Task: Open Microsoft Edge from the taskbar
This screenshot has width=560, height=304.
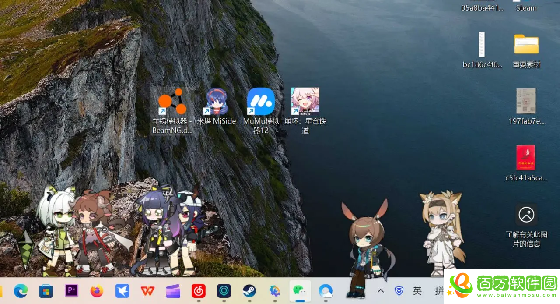Action: click(21, 290)
